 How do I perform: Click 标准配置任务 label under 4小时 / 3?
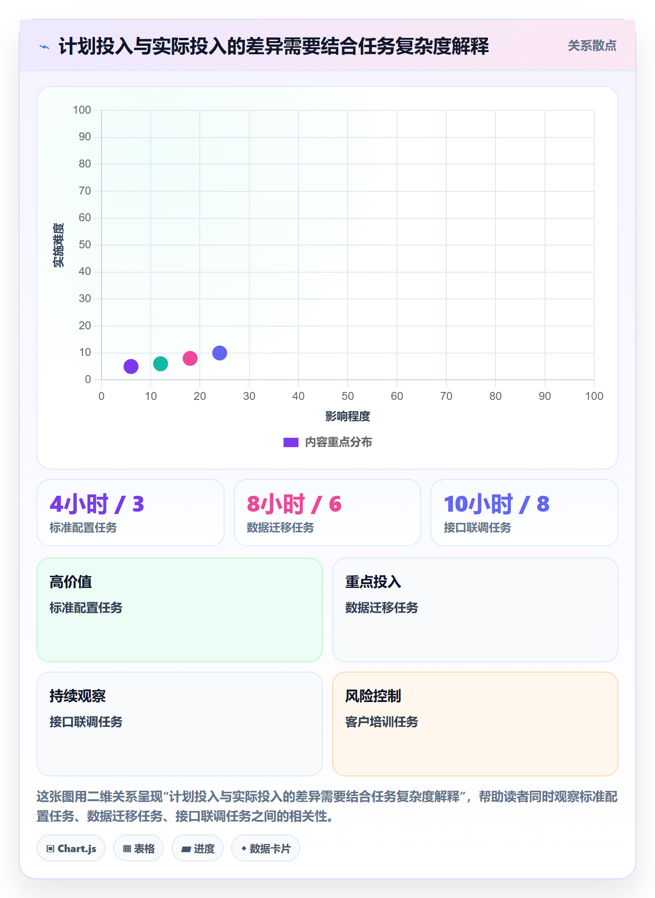tap(83, 528)
